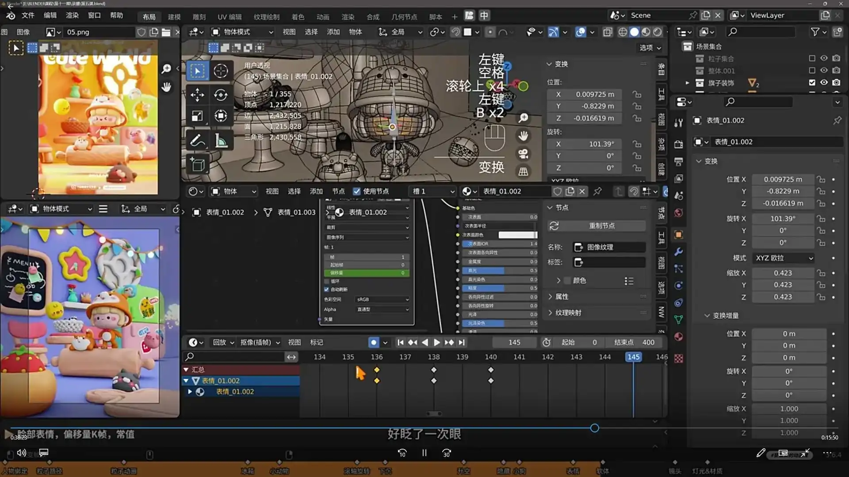Open the Material properties sphere tab

[678, 337]
